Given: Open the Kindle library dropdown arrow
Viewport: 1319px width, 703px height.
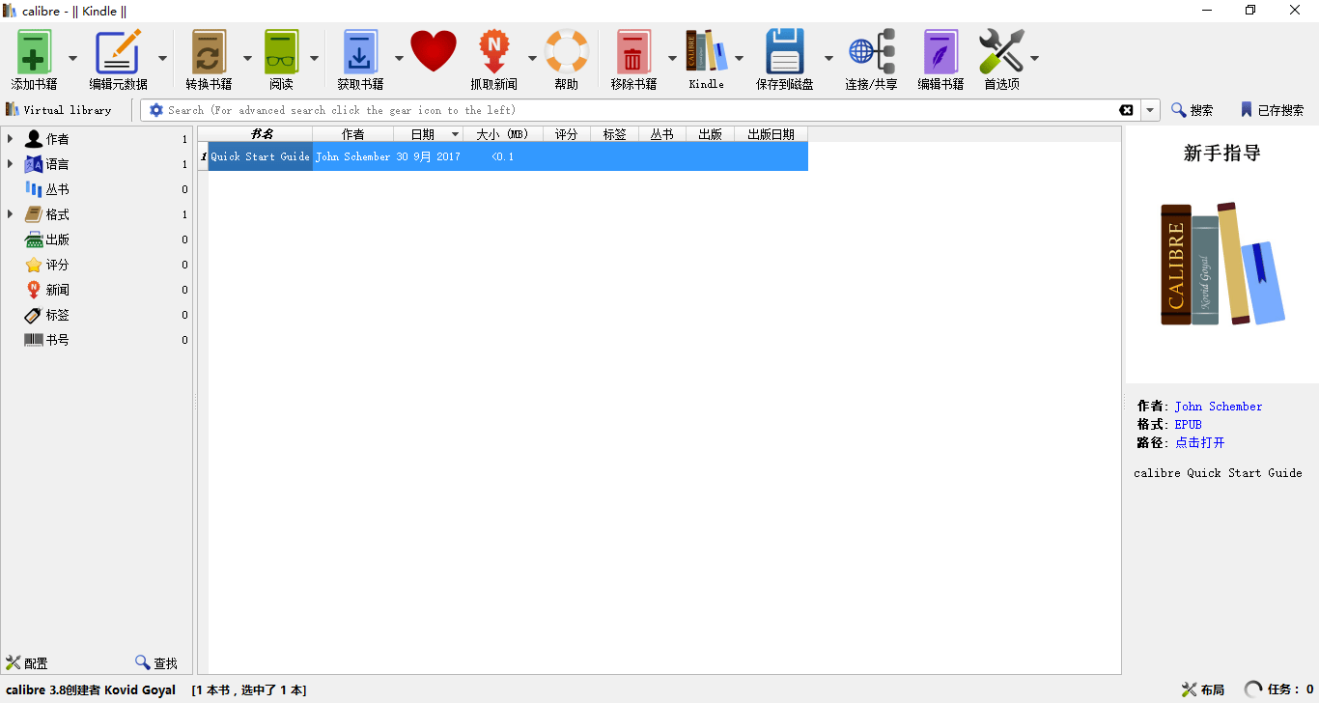Looking at the screenshot, I should pos(739,58).
